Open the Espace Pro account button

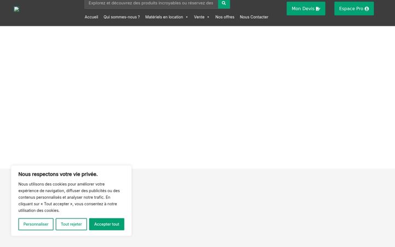pos(354,9)
